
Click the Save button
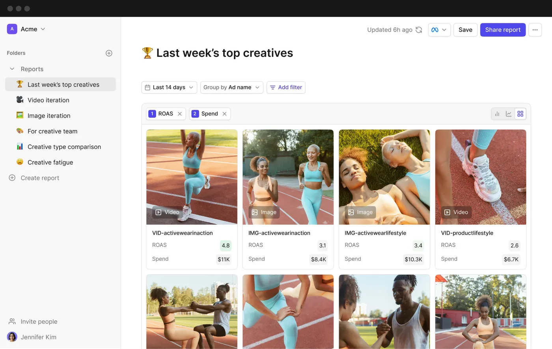(x=465, y=30)
